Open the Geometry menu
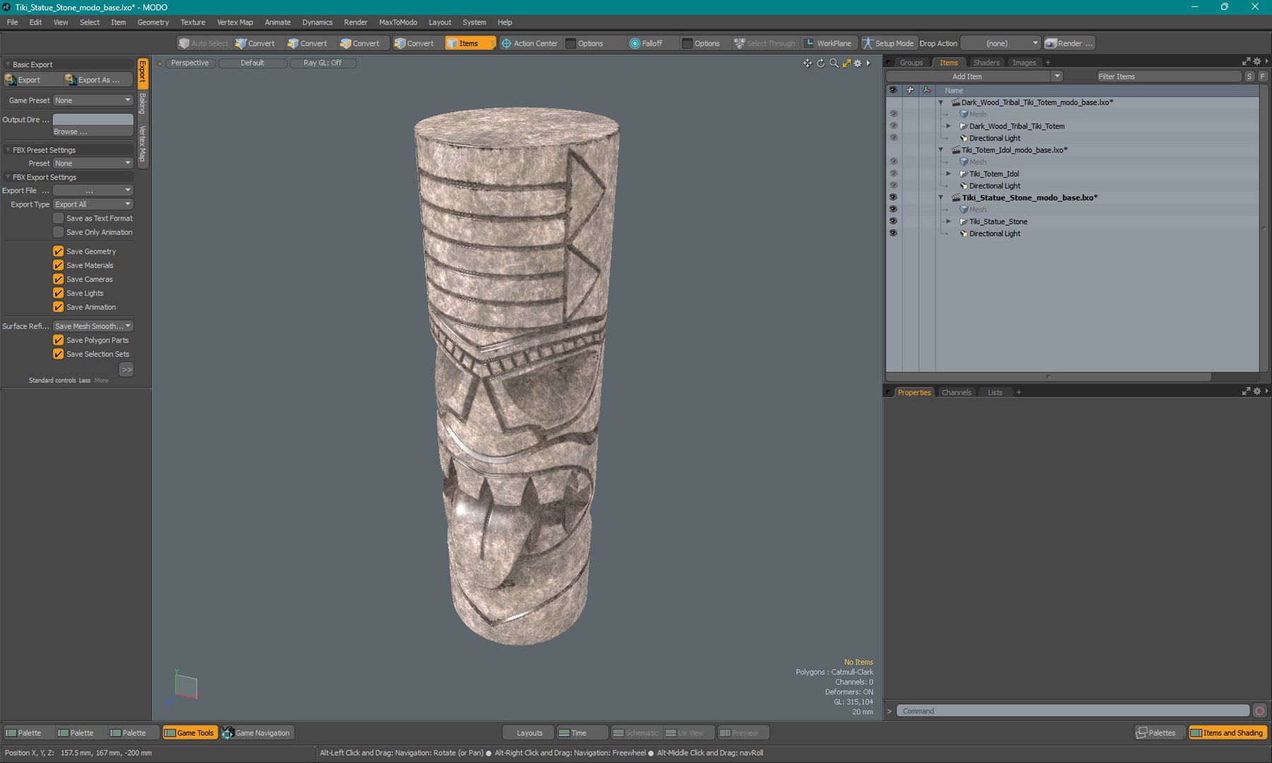The height and width of the screenshot is (763, 1272). (x=153, y=22)
